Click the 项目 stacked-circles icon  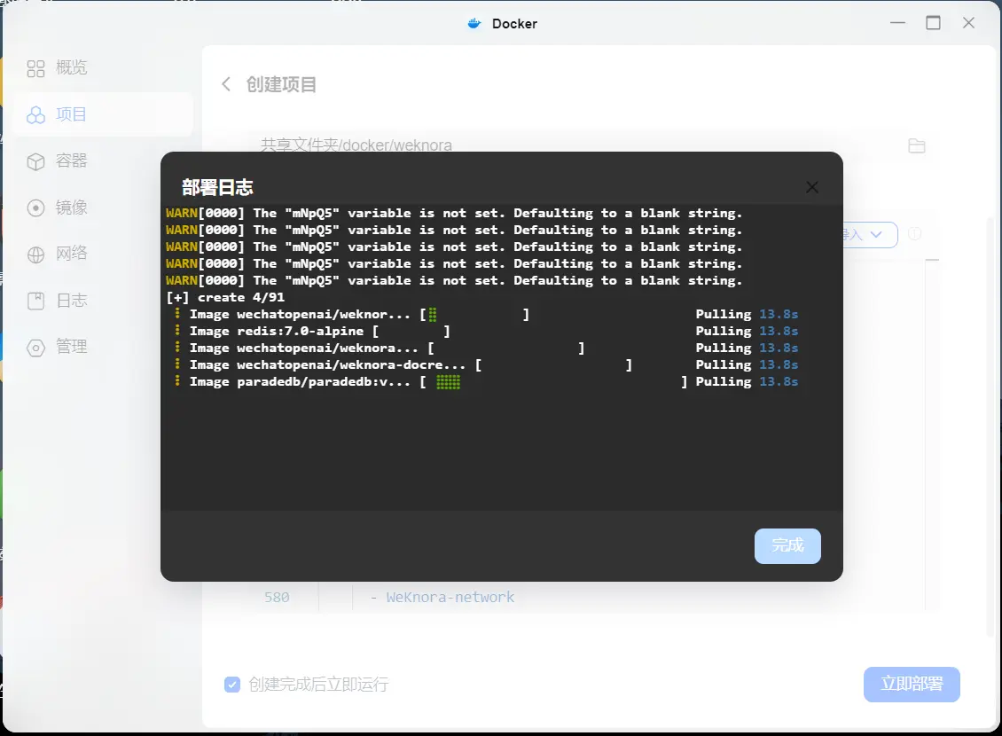[x=35, y=115]
